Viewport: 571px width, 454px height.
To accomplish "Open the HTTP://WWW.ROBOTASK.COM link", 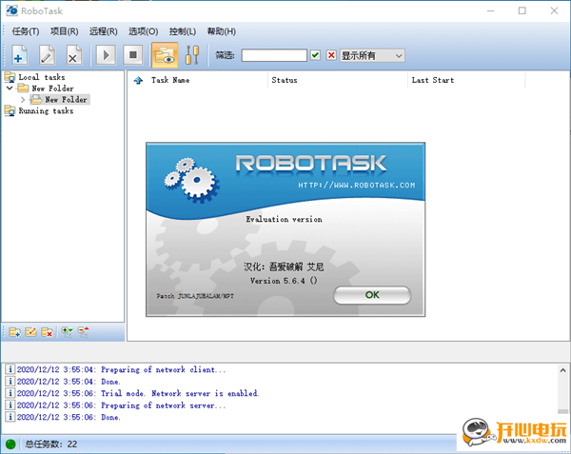I will [x=357, y=186].
